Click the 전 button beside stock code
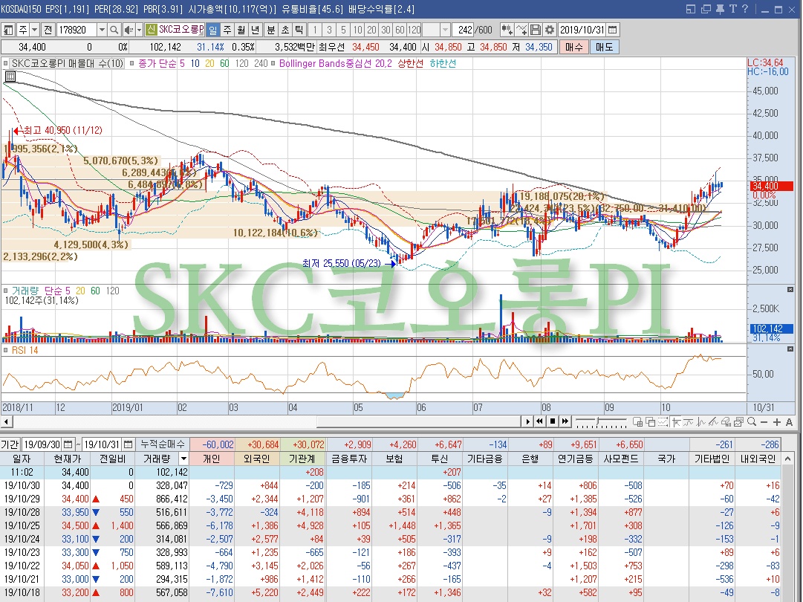 (48, 30)
